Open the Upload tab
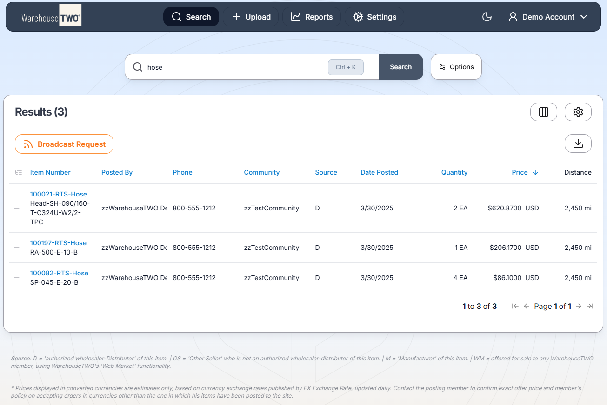This screenshot has width=607, height=405. point(251,17)
